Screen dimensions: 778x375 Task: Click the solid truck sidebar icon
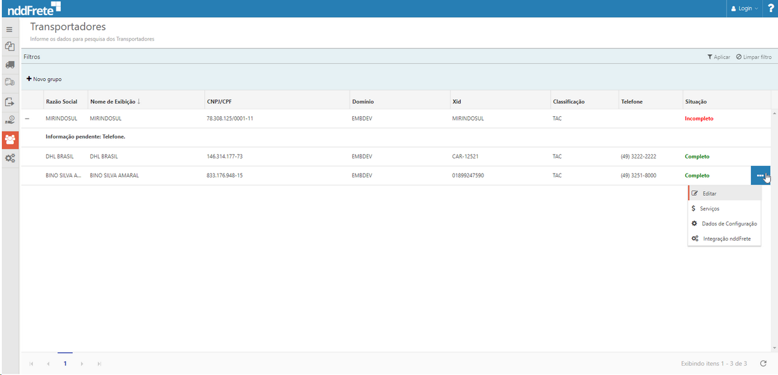[9, 64]
